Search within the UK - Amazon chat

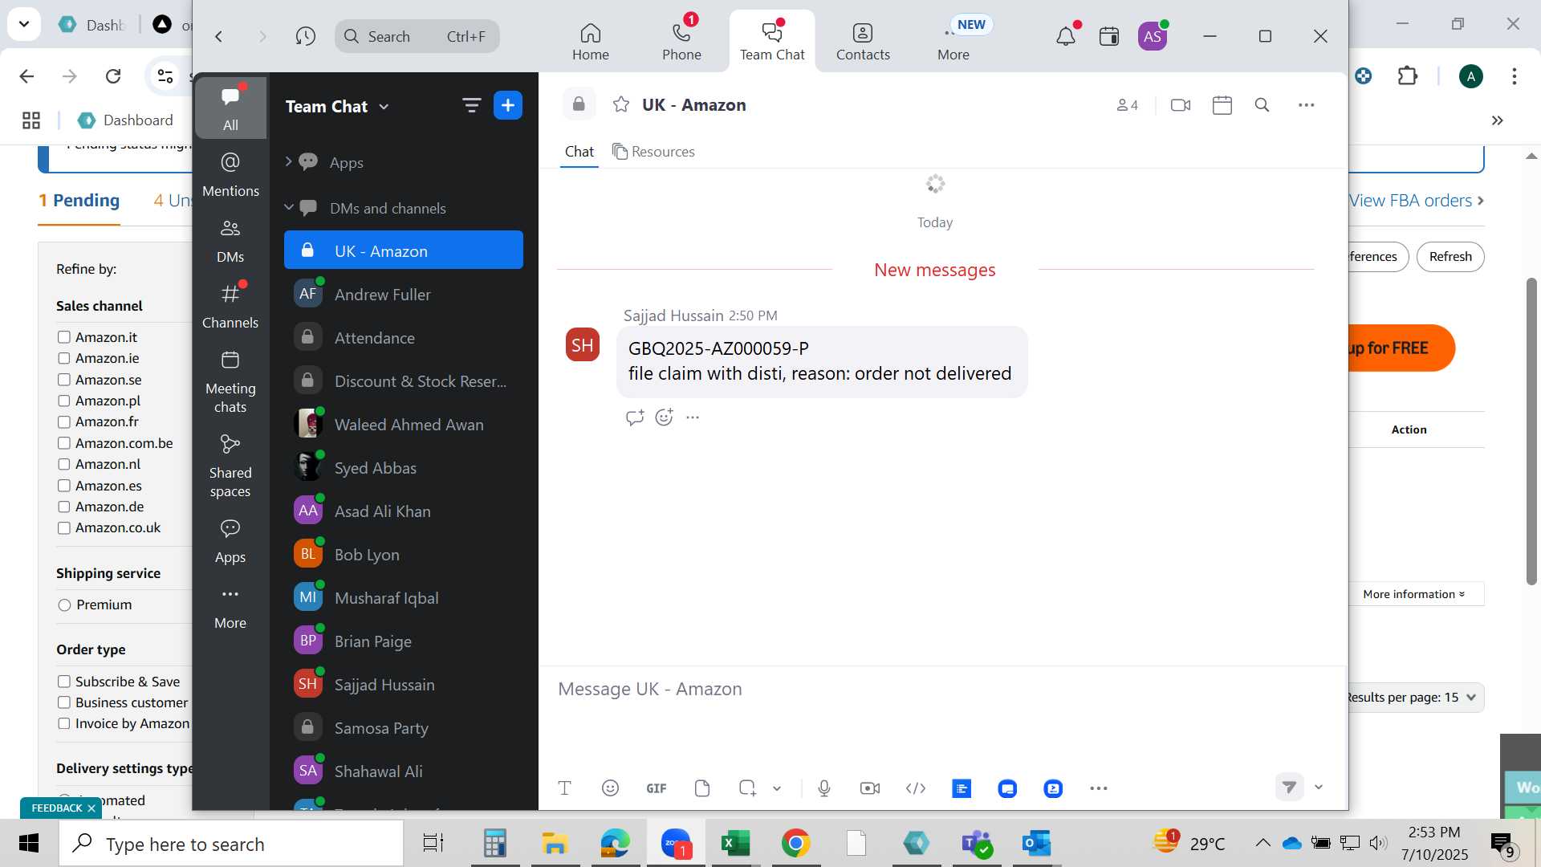1262,105
